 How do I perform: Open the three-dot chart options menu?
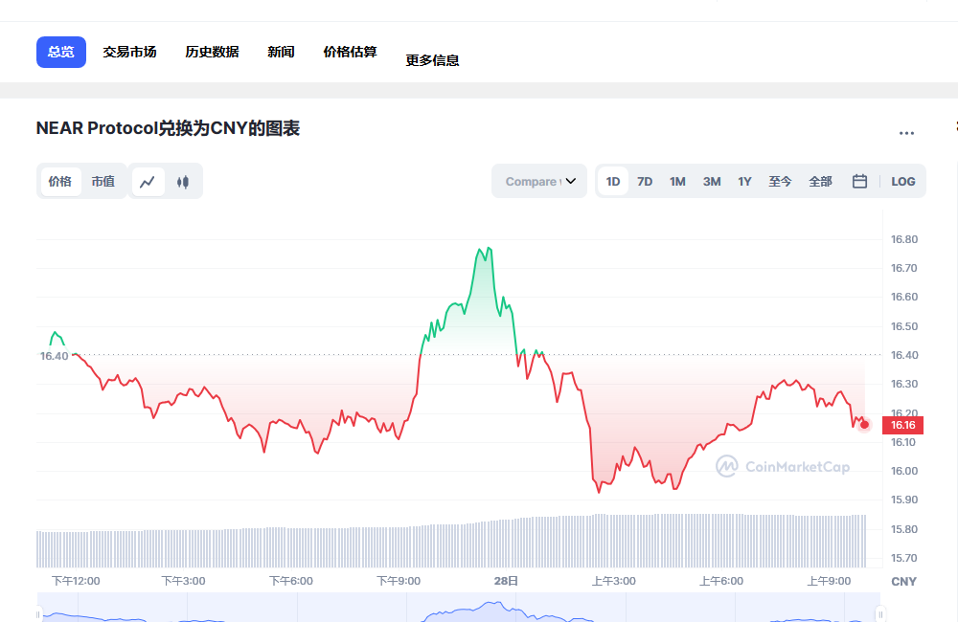[906, 132]
